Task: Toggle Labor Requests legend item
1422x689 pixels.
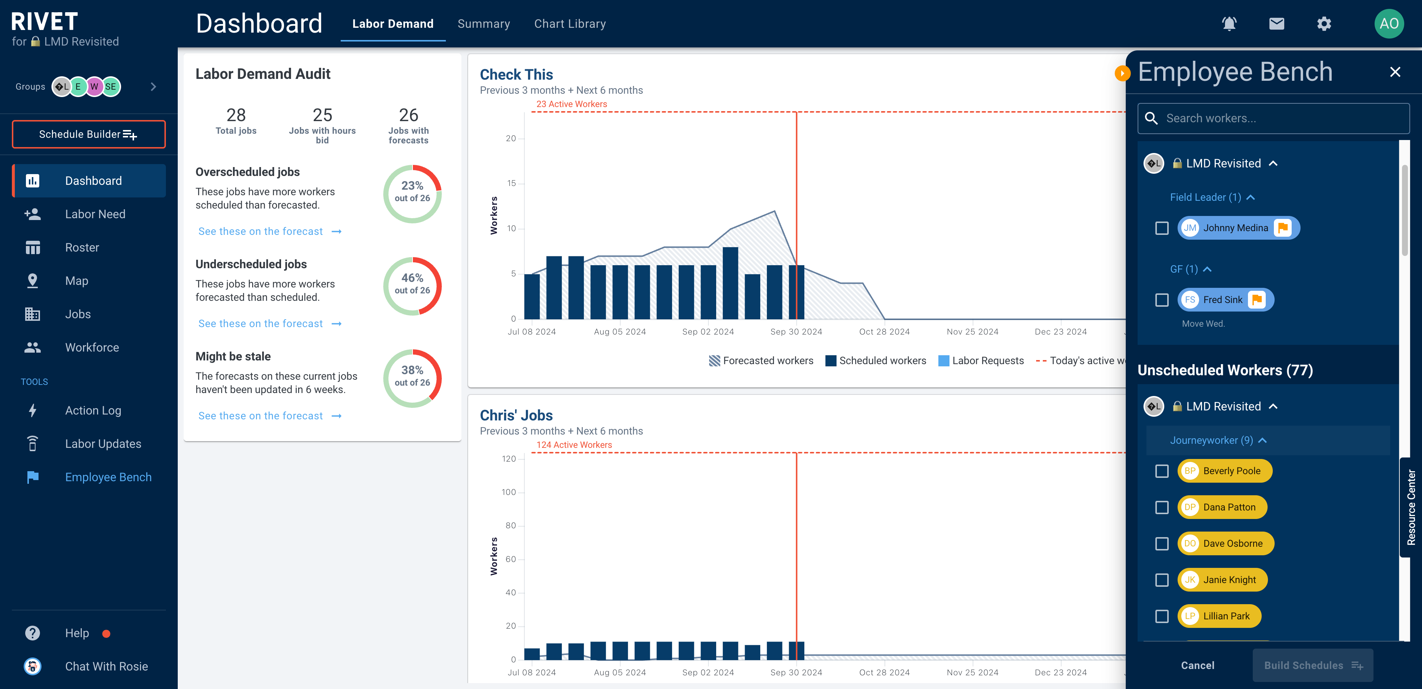Action: (x=980, y=360)
